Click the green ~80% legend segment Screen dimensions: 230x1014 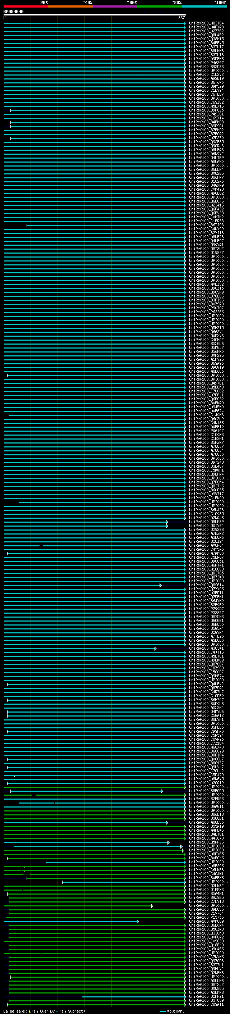coord(160,6)
